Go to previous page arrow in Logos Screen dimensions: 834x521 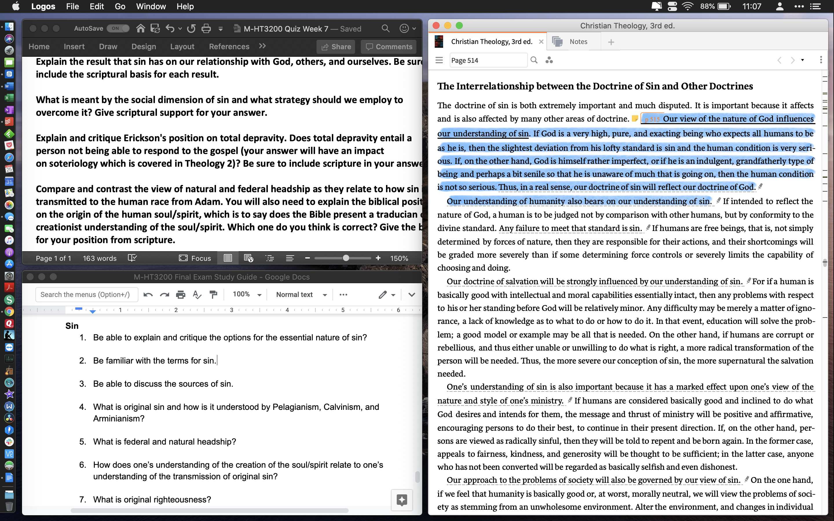(x=779, y=60)
